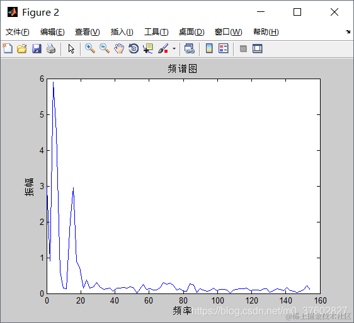Insert a Colorbar from the toolbar
The height and width of the screenshot is (323, 354).
tap(209, 48)
